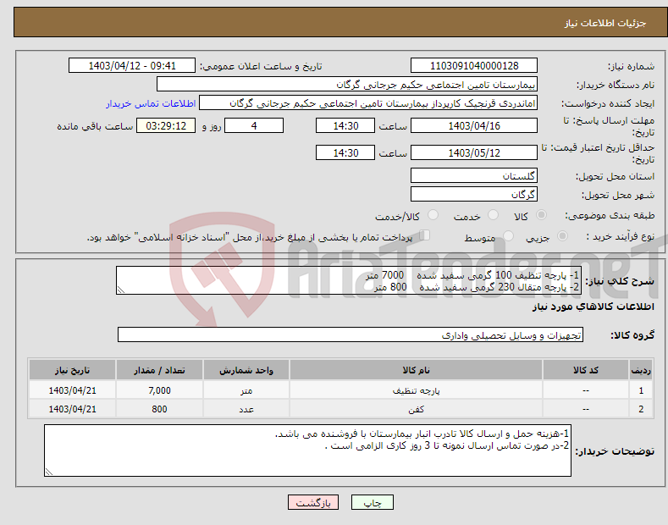
Task: Click the response deadline date 1403/04/16
Action: click(474, 125)
